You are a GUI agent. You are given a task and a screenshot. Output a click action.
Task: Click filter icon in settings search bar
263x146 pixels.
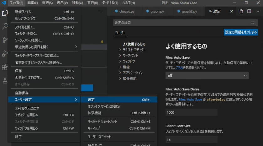[253, 23]
